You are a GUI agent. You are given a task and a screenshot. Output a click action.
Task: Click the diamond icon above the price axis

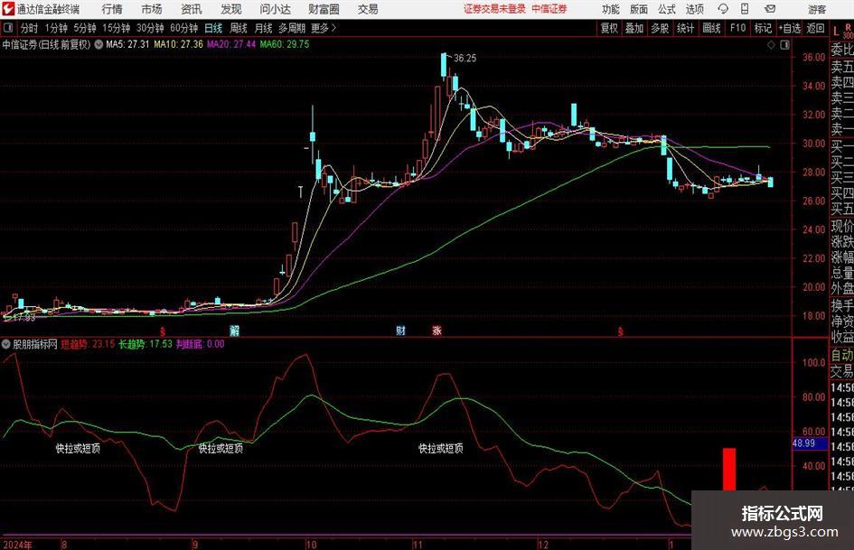click(771, 45)
